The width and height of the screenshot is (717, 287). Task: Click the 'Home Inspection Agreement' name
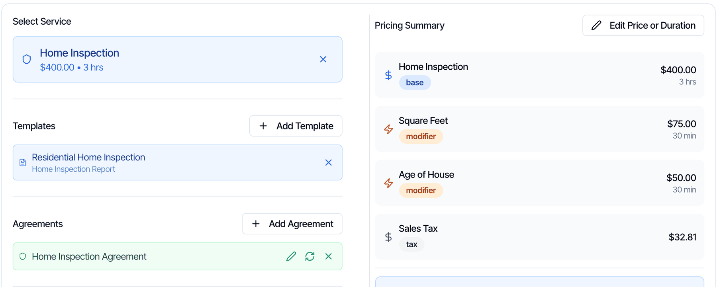pyautogui.click(x=89, y=257)
